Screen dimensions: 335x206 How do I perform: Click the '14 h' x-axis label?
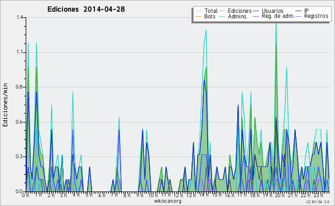click(204, 195)
